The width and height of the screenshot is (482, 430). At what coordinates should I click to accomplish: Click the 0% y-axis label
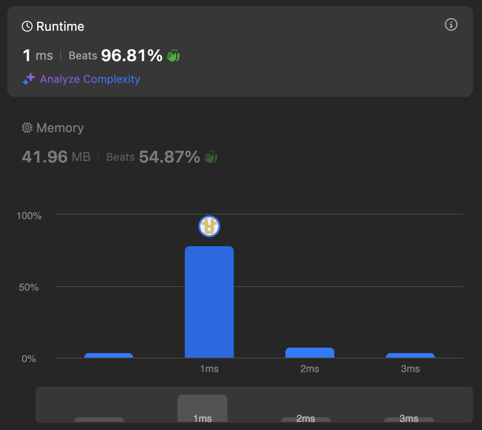(29, 359)
